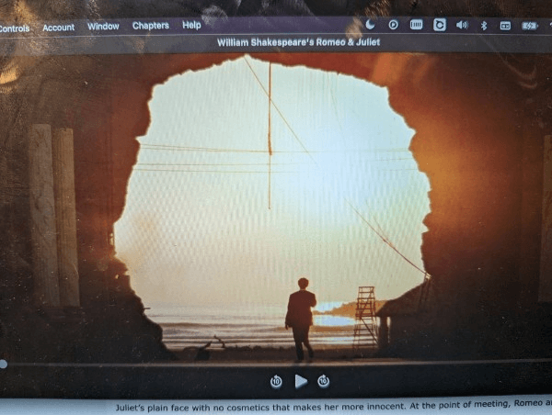The height and width of the screenshot is (415, 552).
Task: Open the Controls menu
Action: click(15, 28)
